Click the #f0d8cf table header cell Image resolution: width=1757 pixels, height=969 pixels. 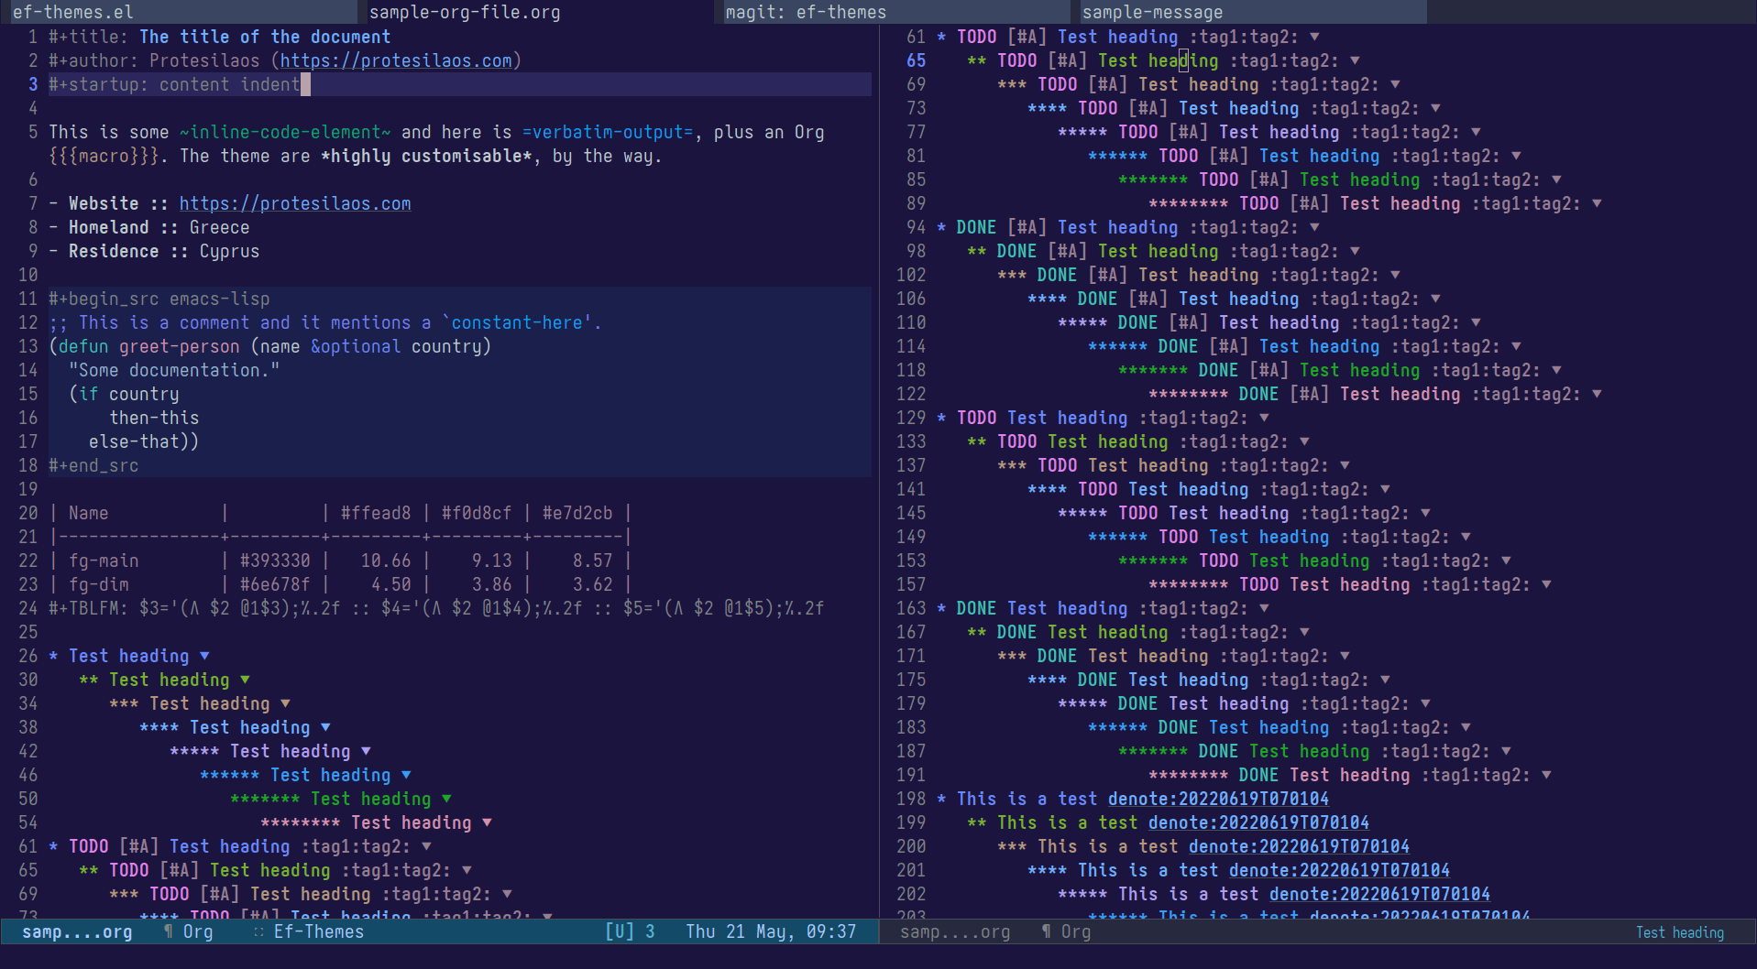click(477, 513)
